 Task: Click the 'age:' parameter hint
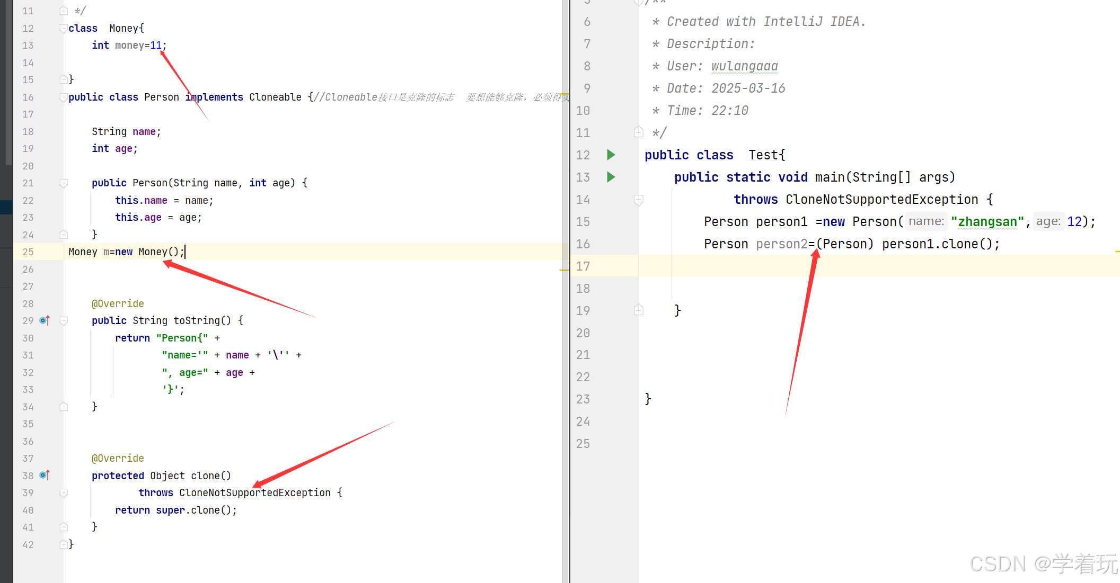tap(1048, 221)
